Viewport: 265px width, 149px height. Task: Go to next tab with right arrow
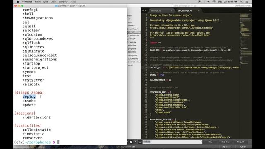pyautogui.click(x=145, y=10)
